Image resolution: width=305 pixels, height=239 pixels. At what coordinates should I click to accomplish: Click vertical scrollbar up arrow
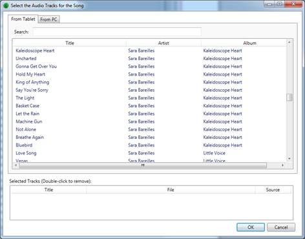point(289,42)
